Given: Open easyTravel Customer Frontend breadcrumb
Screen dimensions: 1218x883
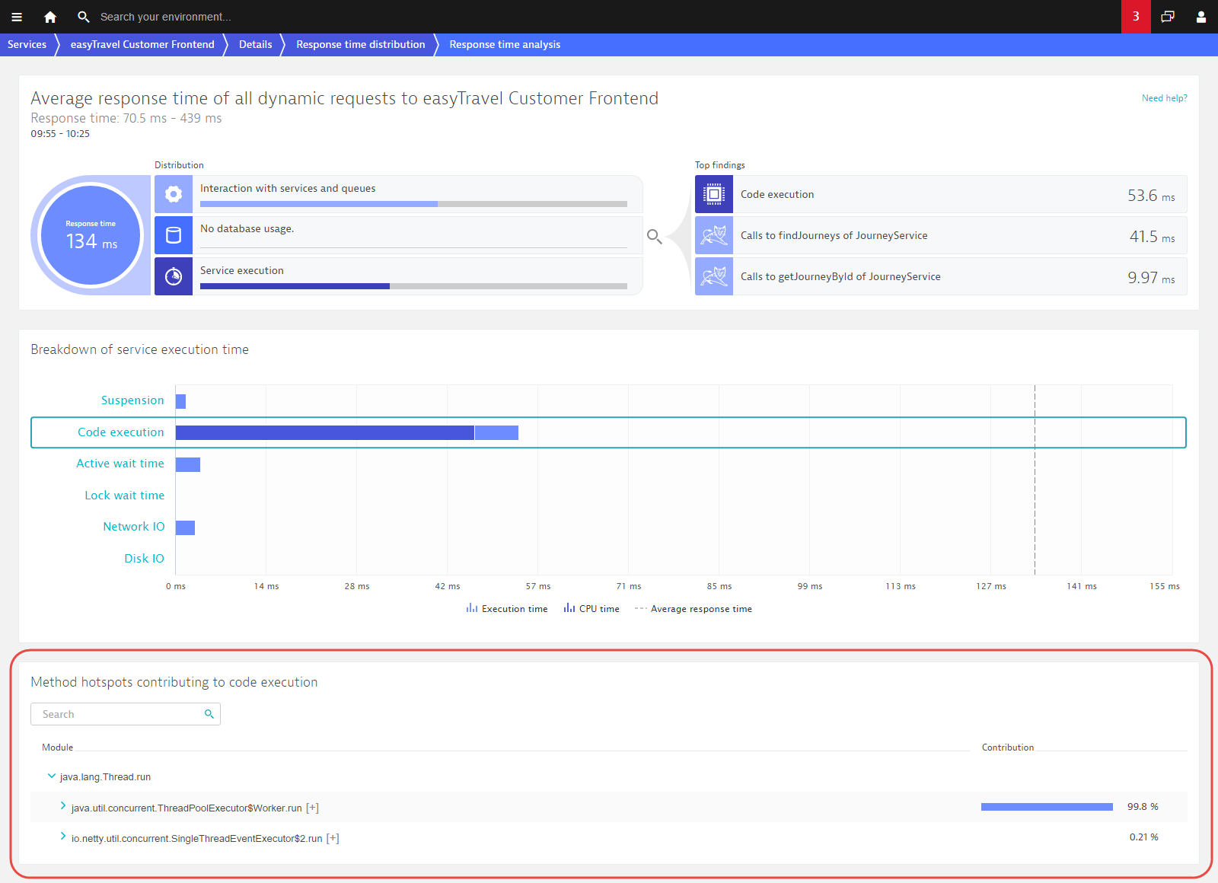Looking at the screenshot, I should (x=142, y=44).
